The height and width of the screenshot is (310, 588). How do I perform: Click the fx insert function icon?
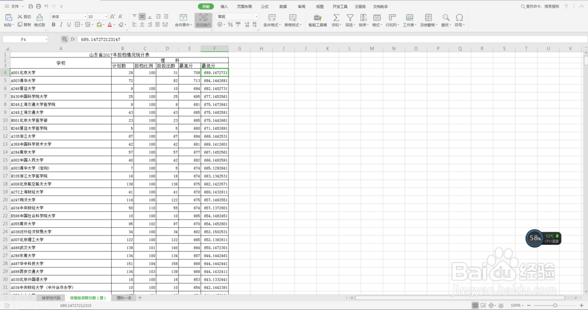click(73, 39)
